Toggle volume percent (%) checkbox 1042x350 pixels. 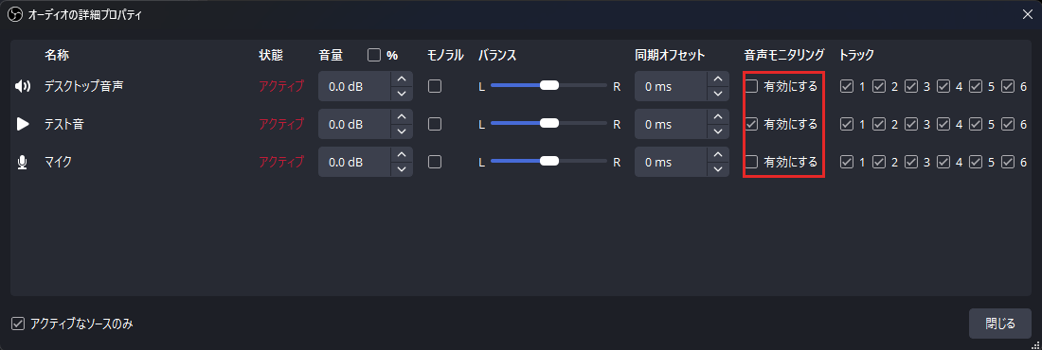(374, 55)
